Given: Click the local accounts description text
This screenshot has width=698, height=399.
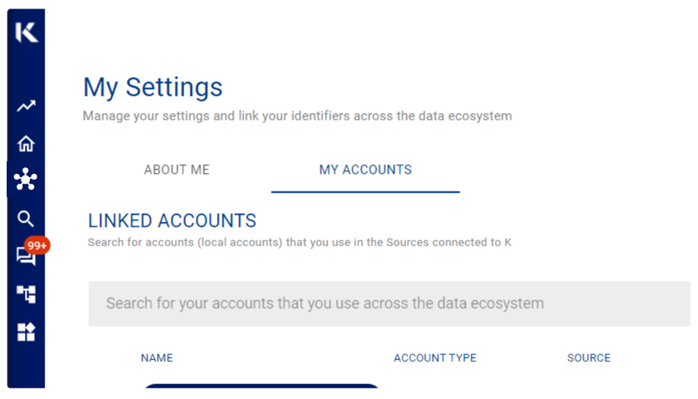Looking at the screenshot, I should tap(299, 243).
